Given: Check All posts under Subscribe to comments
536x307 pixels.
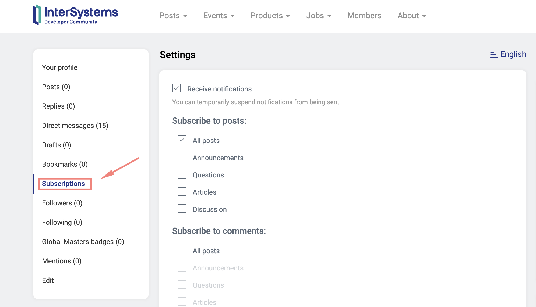Looking at the screenshot, I should pyautogui.click(x=182, y=250).
